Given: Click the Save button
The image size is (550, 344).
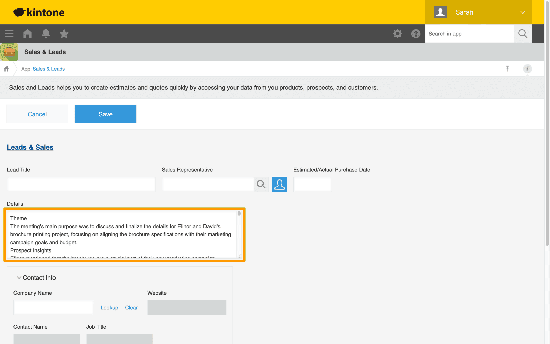Looking at the screenshot, I should (x=105, y=114).
